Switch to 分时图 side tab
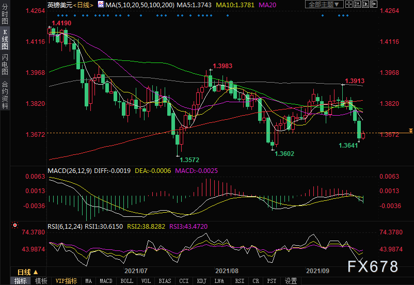This screenshot has width=414, height=285. [x=5, y=14]
